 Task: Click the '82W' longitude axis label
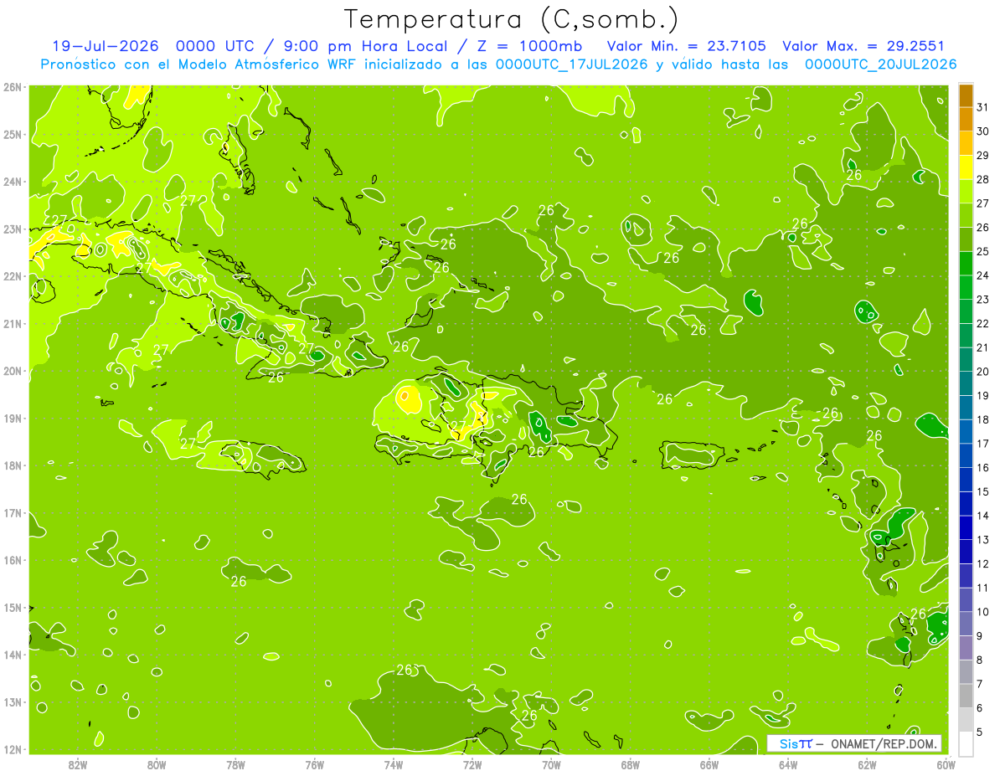pos(78,763)
